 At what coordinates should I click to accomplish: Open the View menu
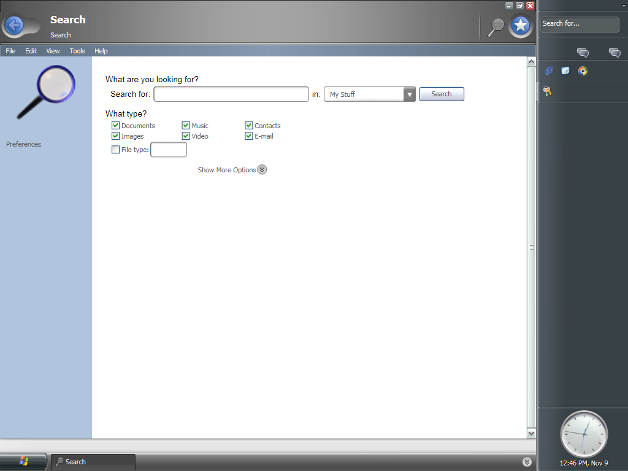click(x=53, y=51)
